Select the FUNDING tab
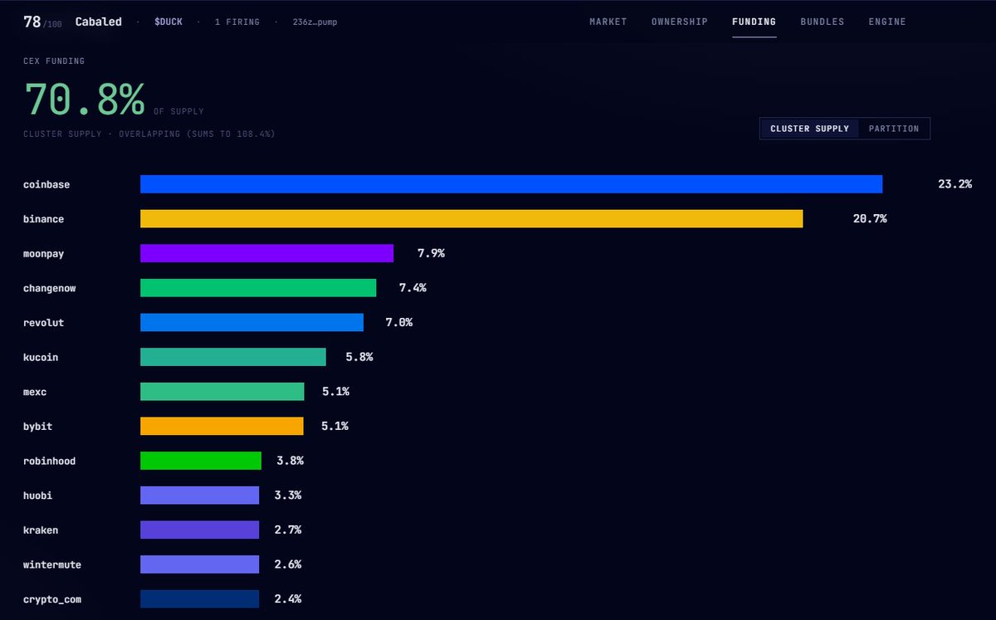The height and width of the screenshot is (620, 996). [754, 22]
